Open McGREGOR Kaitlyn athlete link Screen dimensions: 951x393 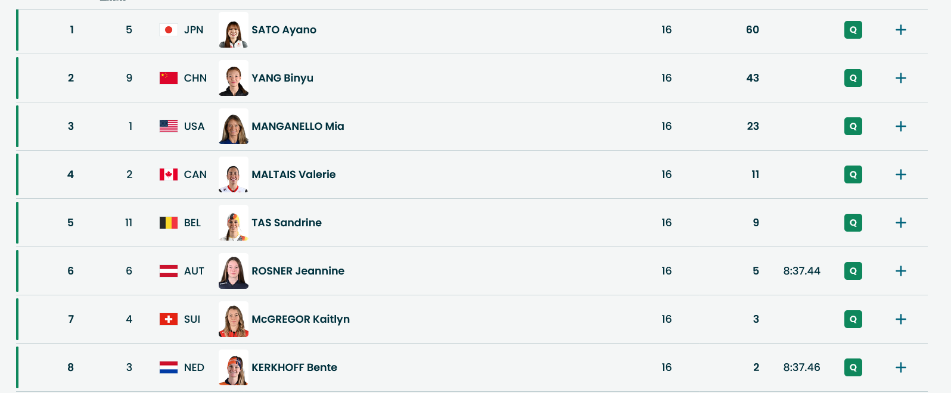coord(300,319)
